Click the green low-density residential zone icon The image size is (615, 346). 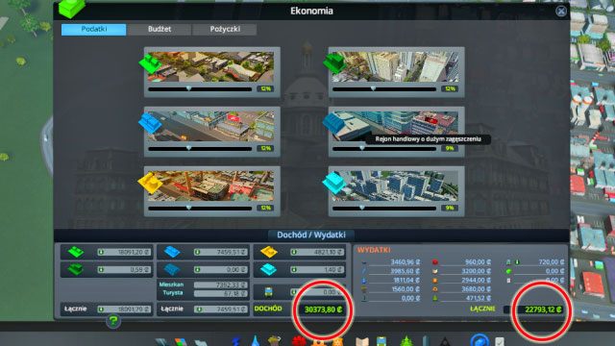point(150,63)
